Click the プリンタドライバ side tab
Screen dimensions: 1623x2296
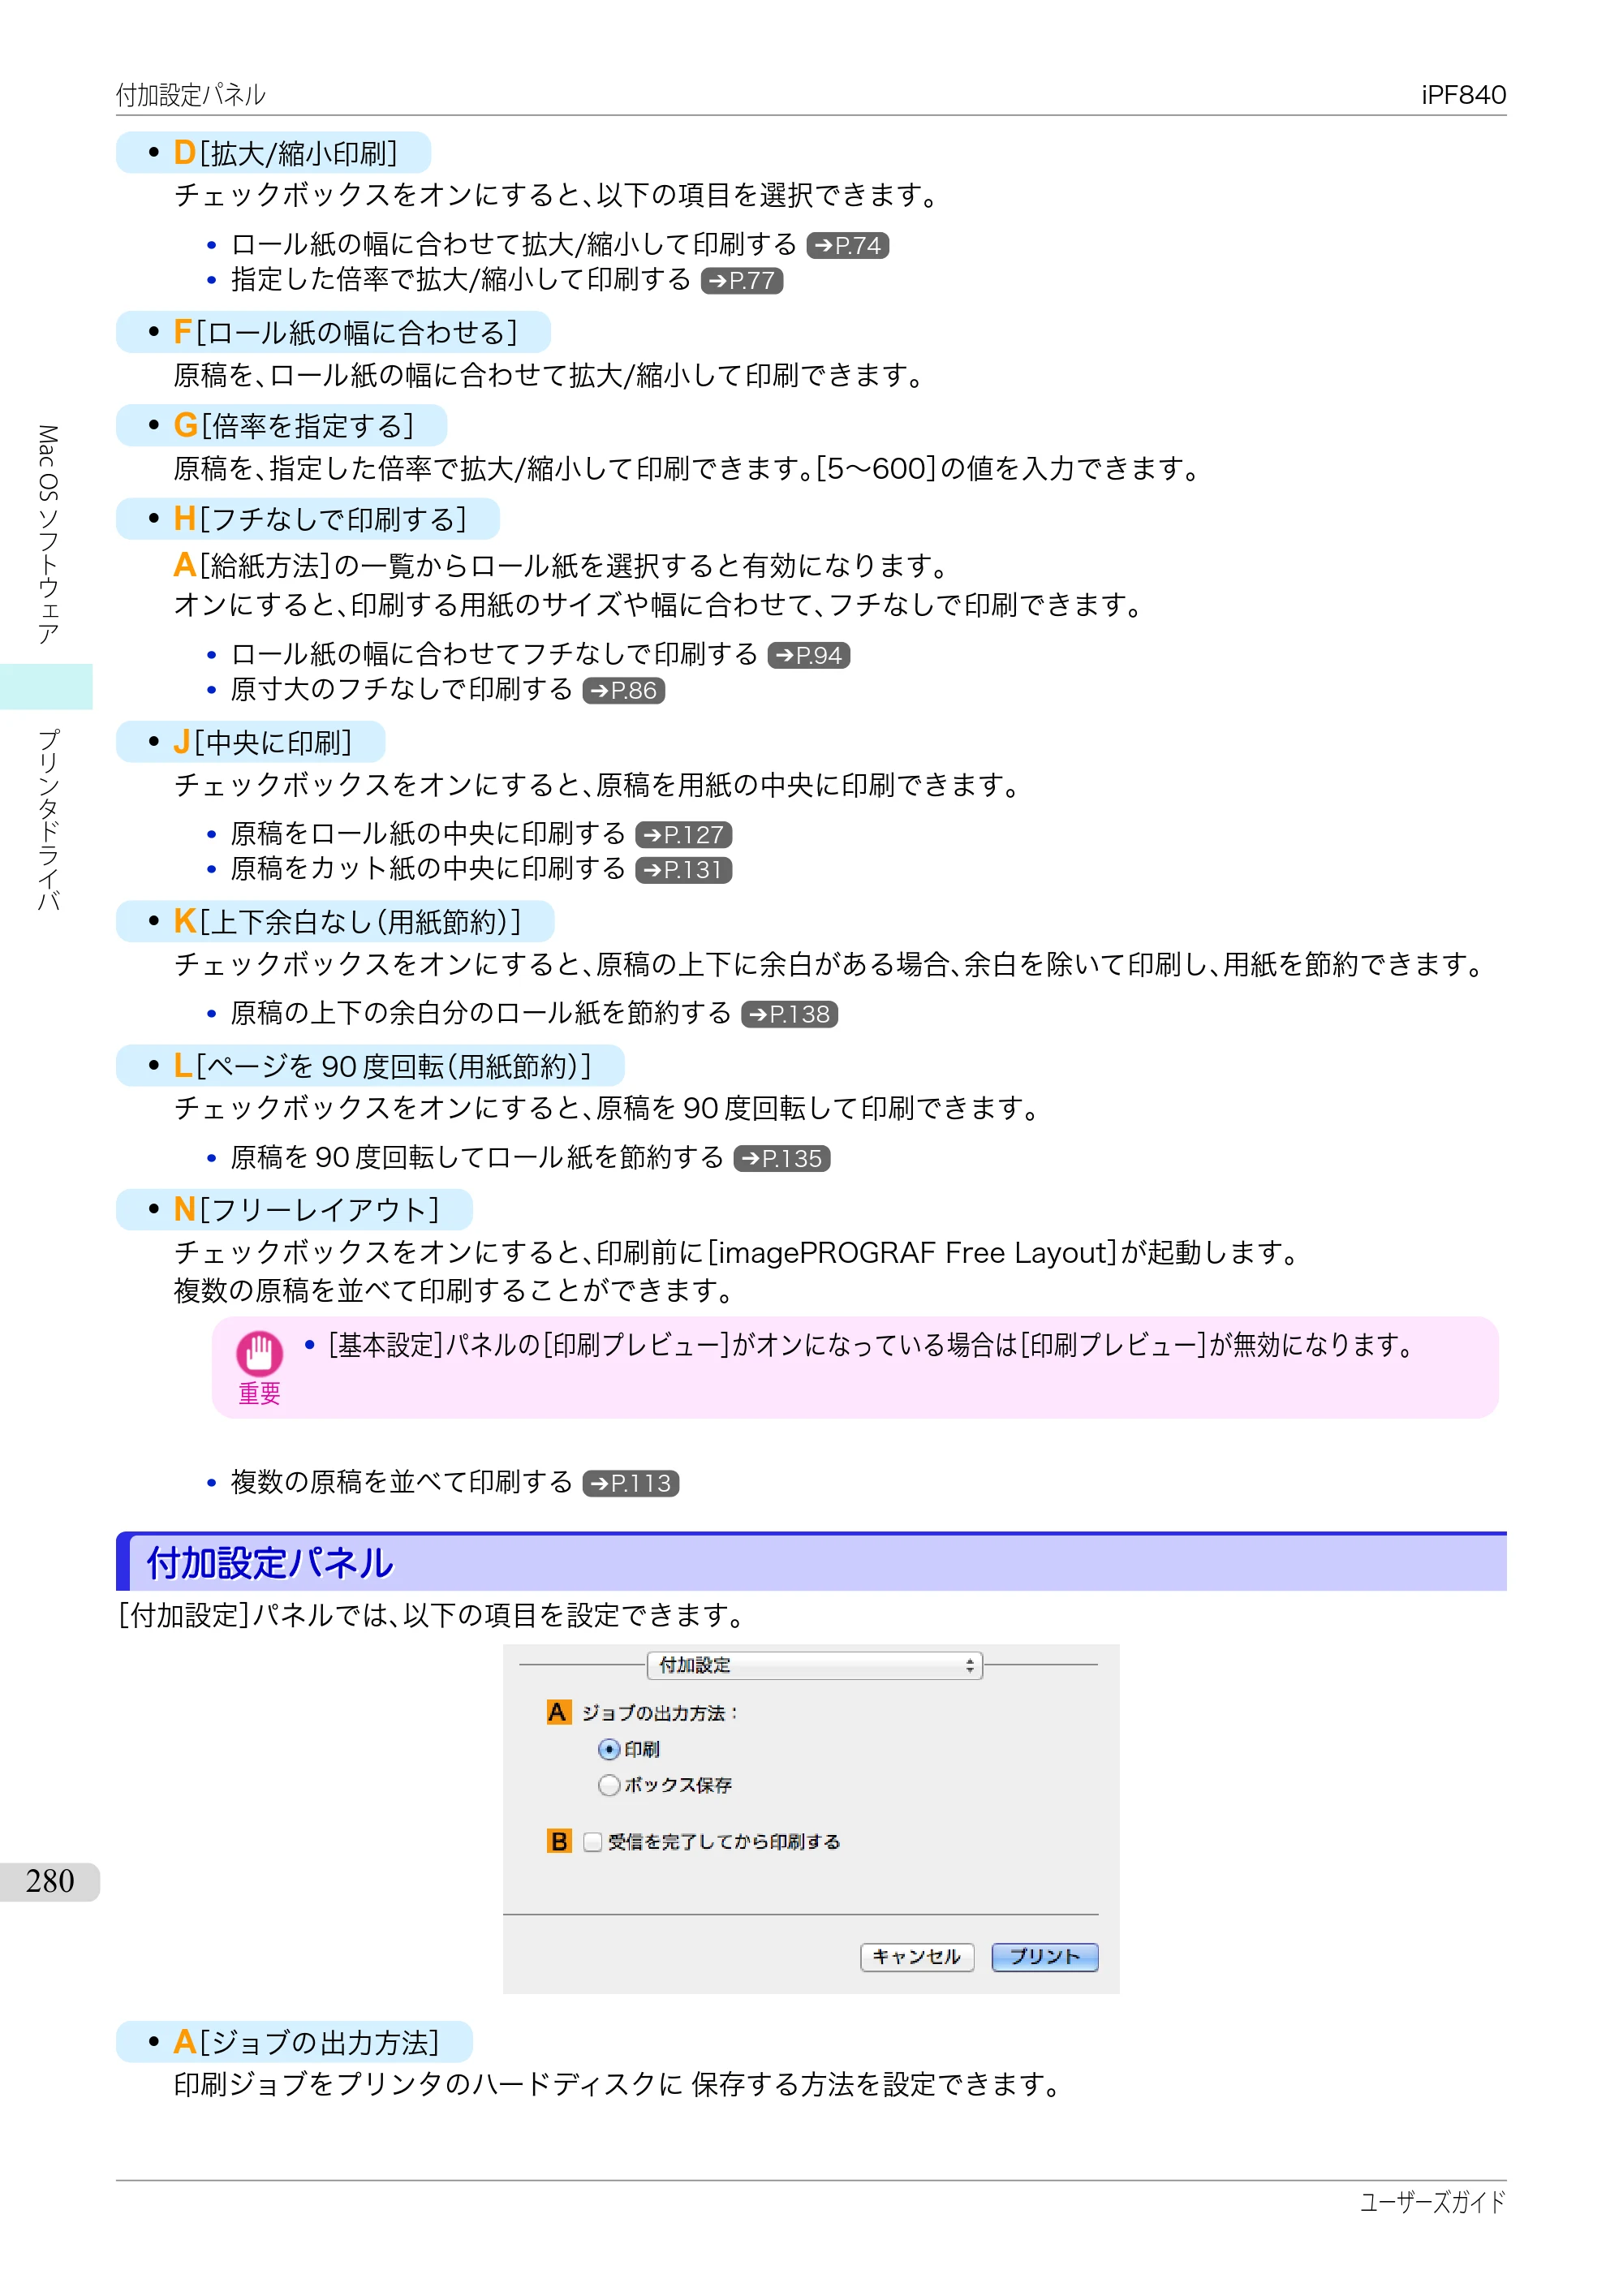48,820
